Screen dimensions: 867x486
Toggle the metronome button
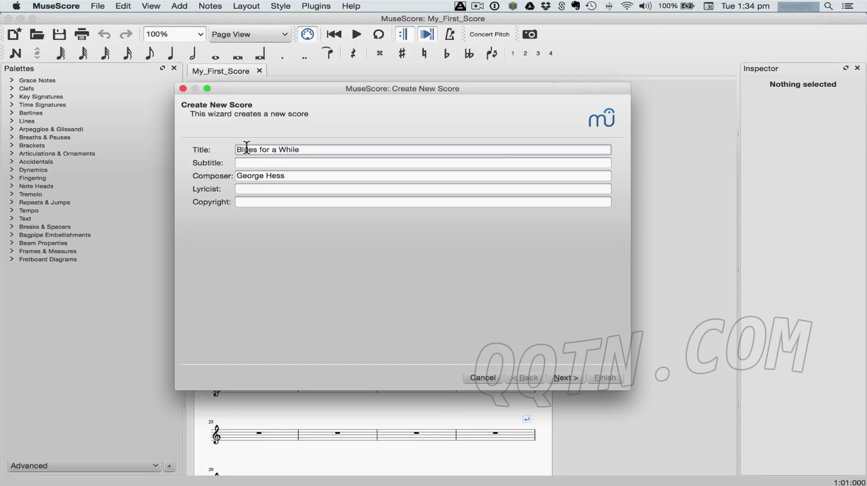tap(449, 35)
